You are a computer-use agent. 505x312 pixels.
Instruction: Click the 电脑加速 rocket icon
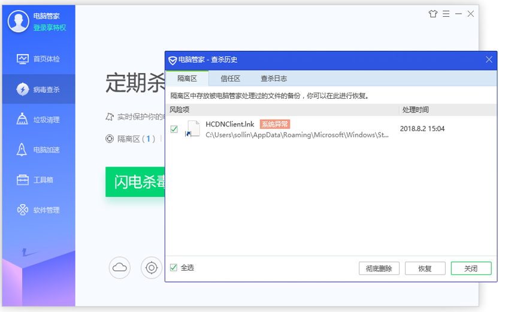click(x=23, y=150)
